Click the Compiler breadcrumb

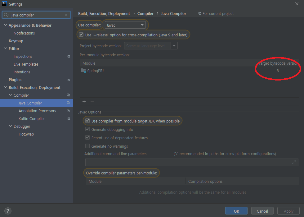coord(145,13)
